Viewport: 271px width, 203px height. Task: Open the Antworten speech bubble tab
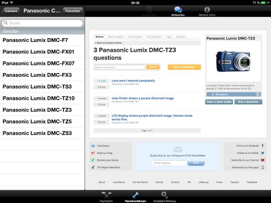tap(178, 11)
